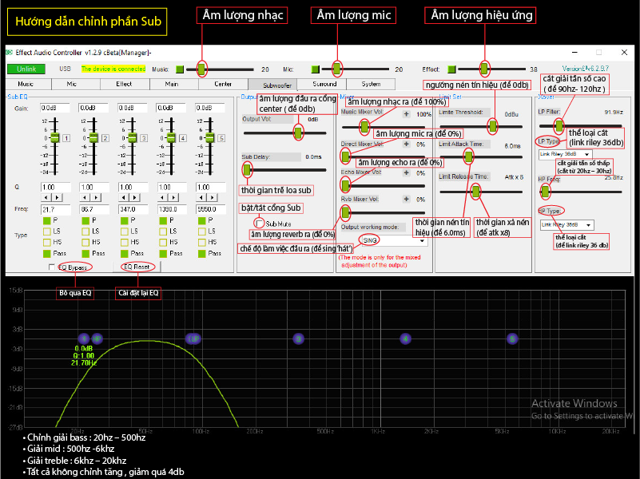
Task: Click the Freq field showing 347.0
Action: click(x=133, y=209)
